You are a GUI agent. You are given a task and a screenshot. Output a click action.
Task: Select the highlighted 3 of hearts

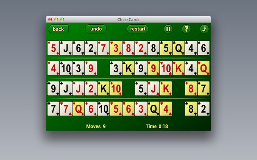[x=116, y=48]
